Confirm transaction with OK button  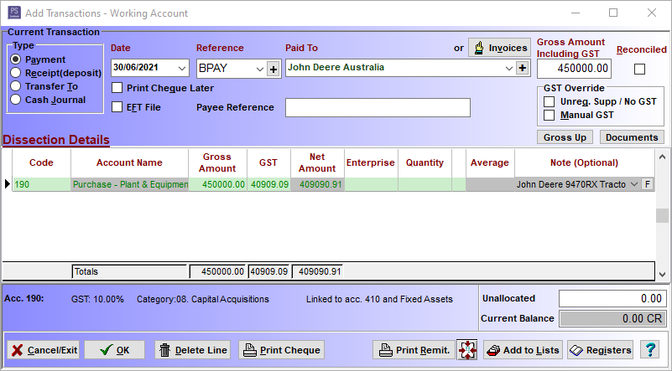[x=114, y=350]
